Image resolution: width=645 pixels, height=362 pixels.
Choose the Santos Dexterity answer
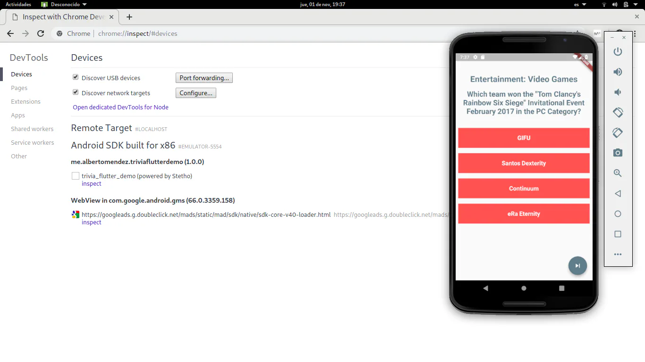[524, 163]
